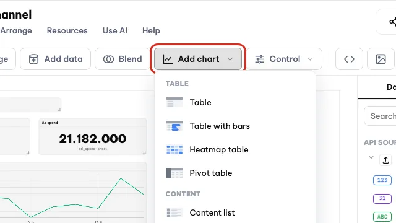This screenshot has width=396, height=223.
Task: Click the 31 date field badge
Action: coord(382,198)
